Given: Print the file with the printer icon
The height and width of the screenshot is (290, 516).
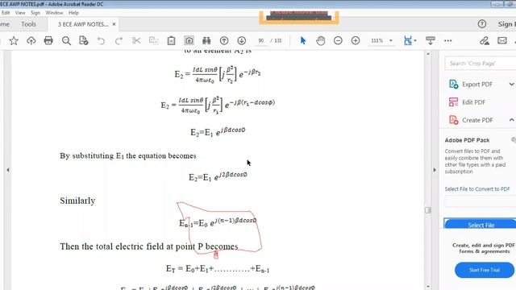Looking at the screenshot, I should [48, 40].
